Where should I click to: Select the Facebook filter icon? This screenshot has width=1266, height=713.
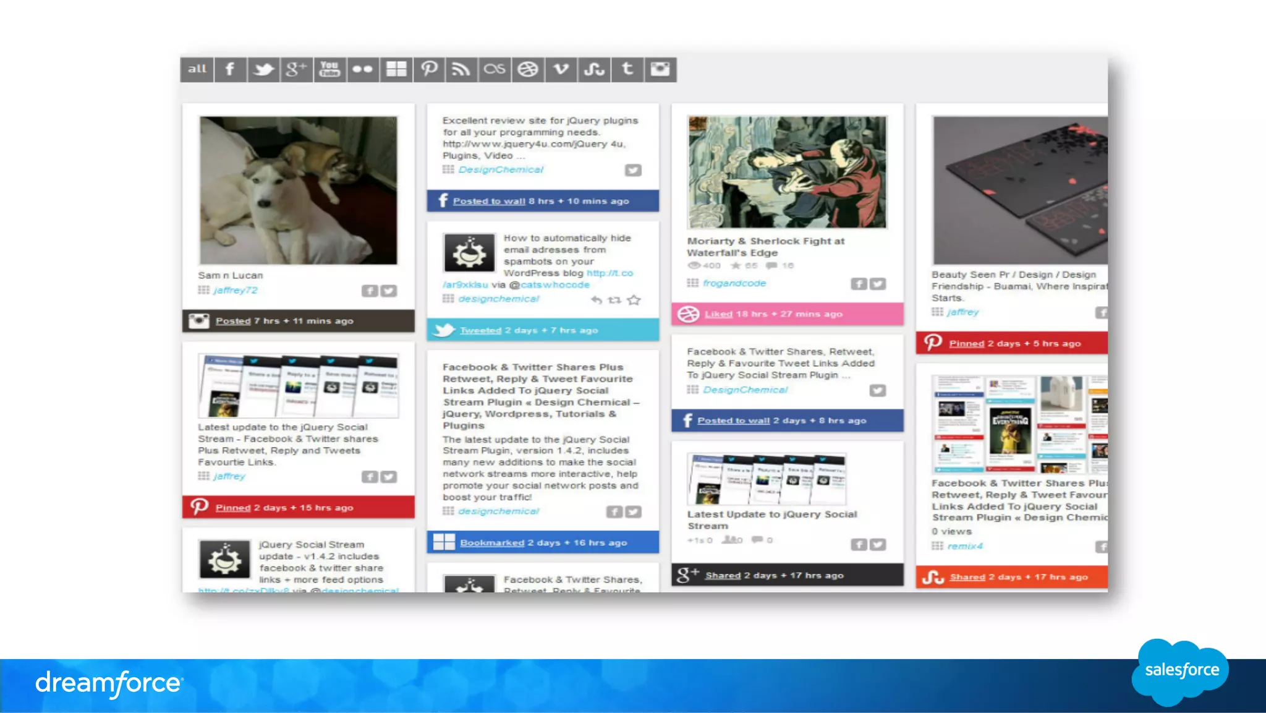point(230,69)
